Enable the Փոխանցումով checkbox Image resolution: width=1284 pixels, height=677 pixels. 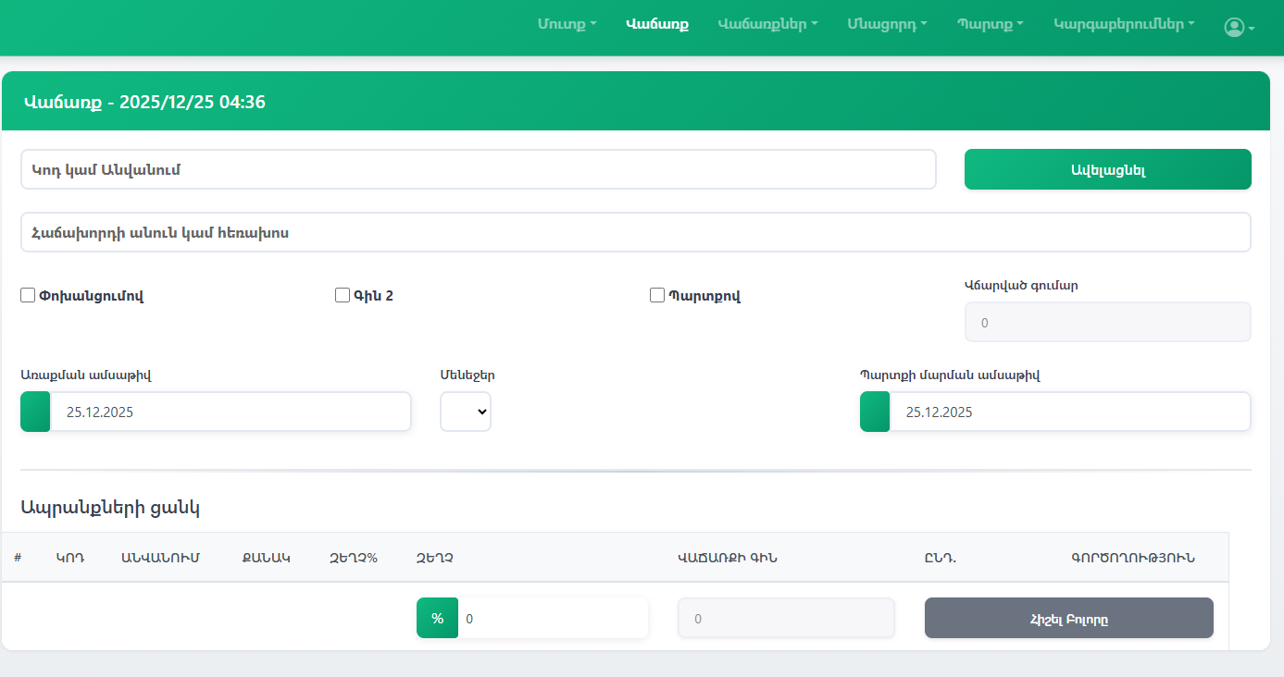28,296
